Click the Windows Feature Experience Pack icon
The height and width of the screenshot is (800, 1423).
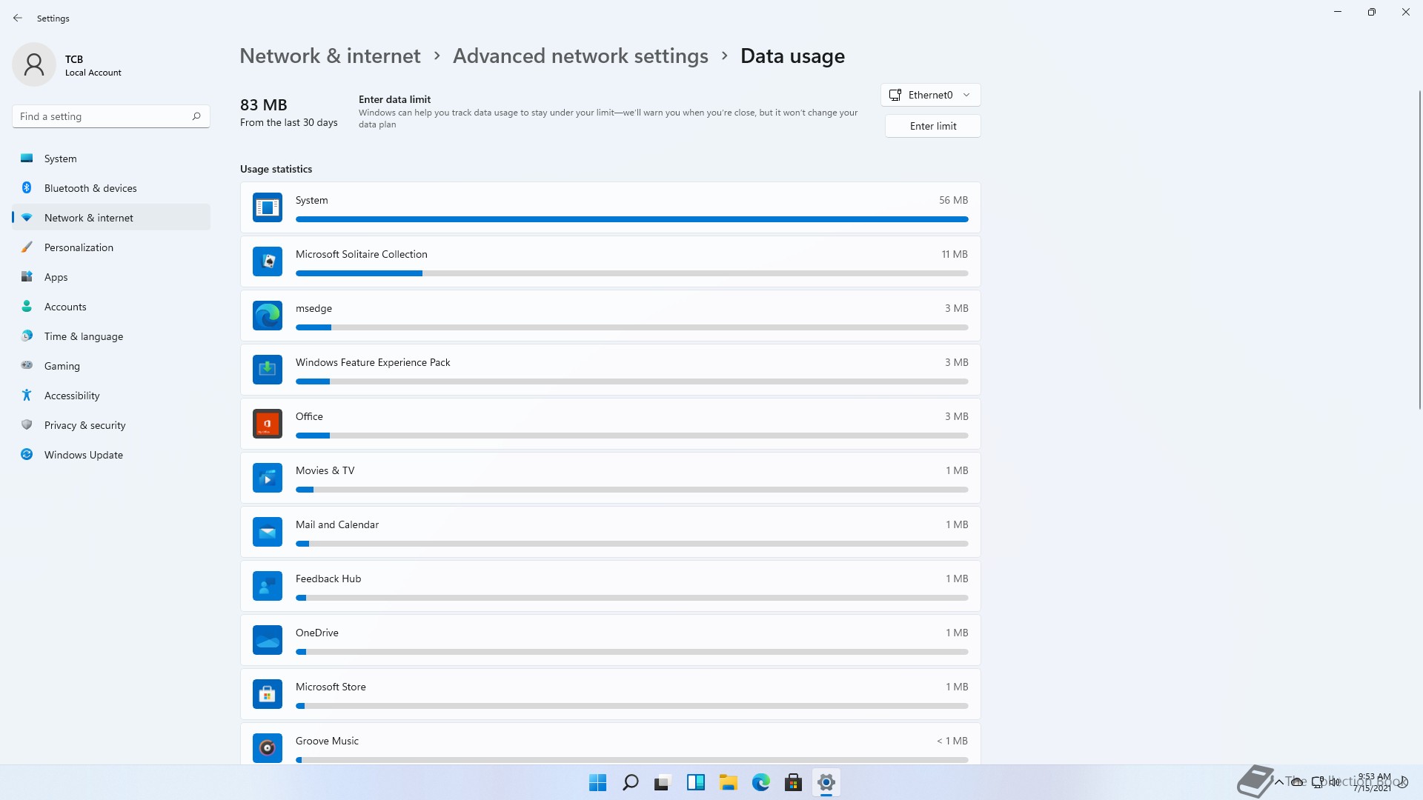pyautogui.click(x=268, y=370)
